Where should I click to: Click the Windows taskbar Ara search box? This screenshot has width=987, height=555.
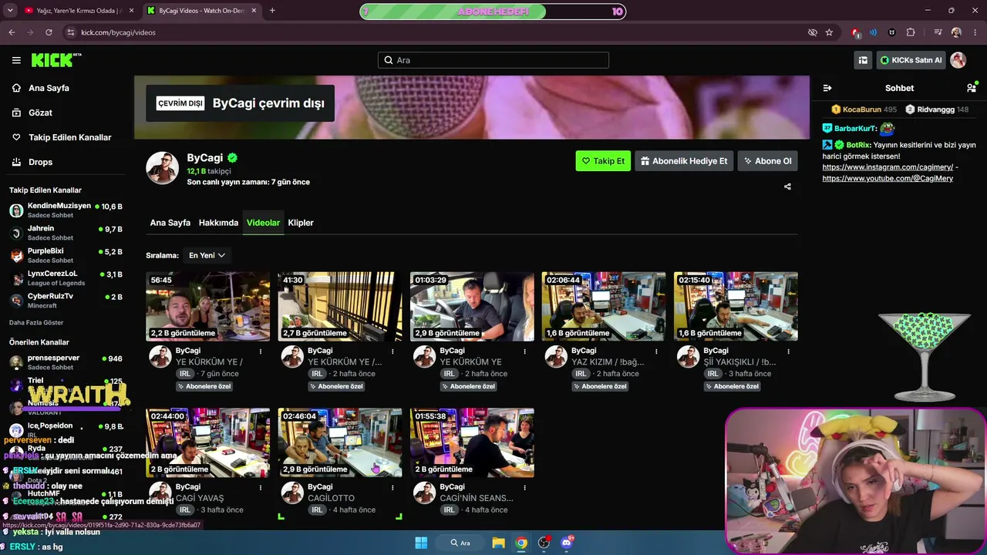click(460, 543)
